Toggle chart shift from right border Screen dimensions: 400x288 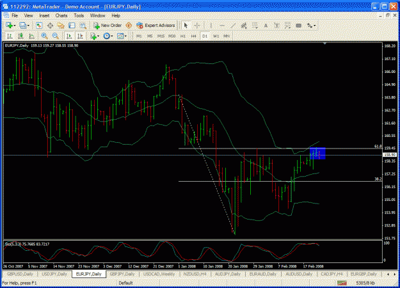[x=80, y=36]
